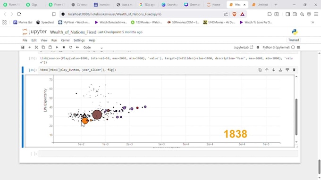Show more bookmarks with the chevron
The height and width of the screenshot is (180, 321).
[313, 22]
